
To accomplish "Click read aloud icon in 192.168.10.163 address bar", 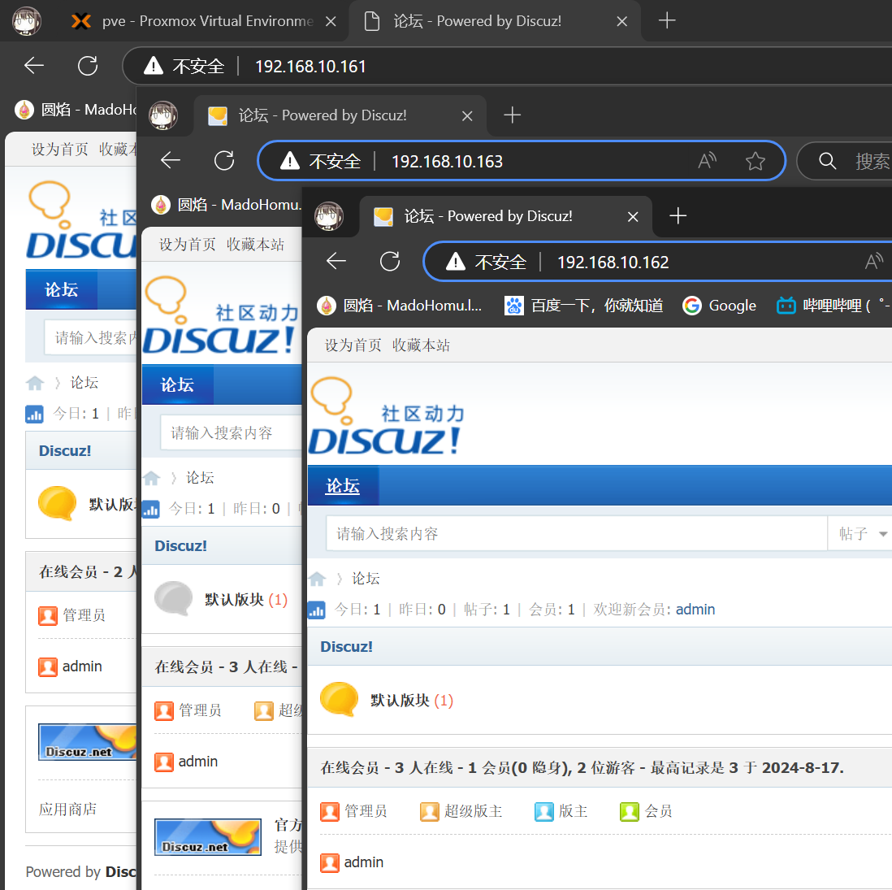I will point(707,161).
